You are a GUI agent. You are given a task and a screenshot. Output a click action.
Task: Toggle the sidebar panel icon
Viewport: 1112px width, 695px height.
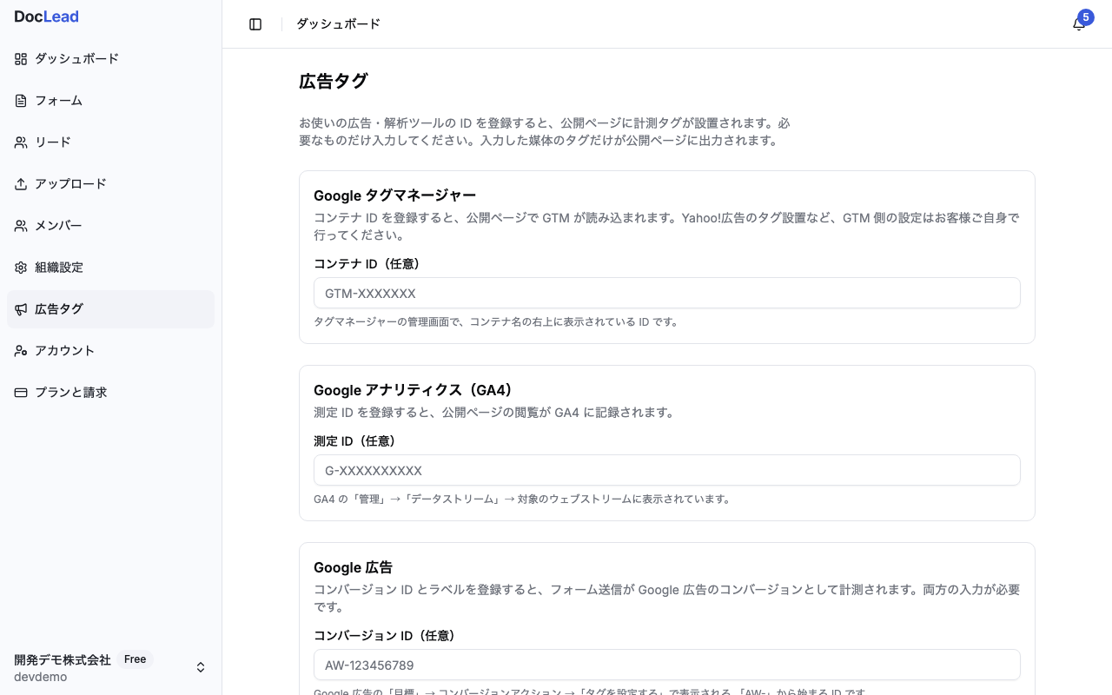coord(255,24)
